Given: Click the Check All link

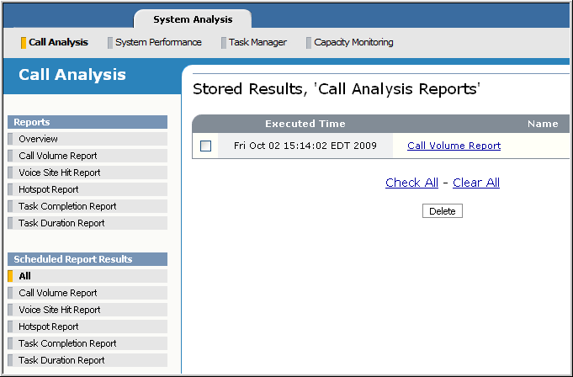Looking at the screenshot, I should click(411, 183).
